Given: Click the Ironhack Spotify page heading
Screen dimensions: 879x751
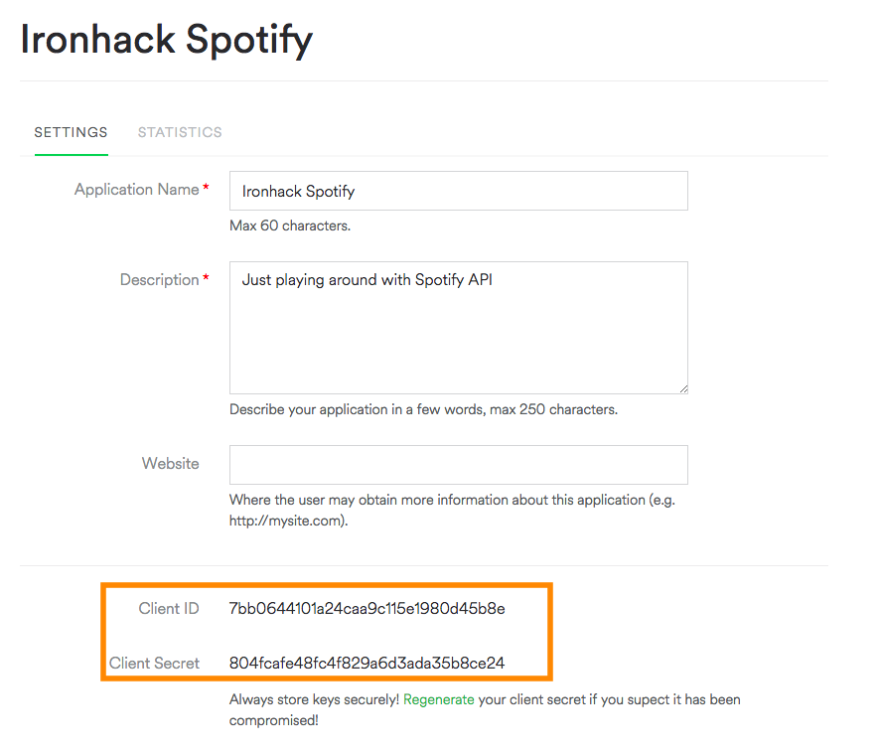Looking at the screenshot, I should 167,40.
